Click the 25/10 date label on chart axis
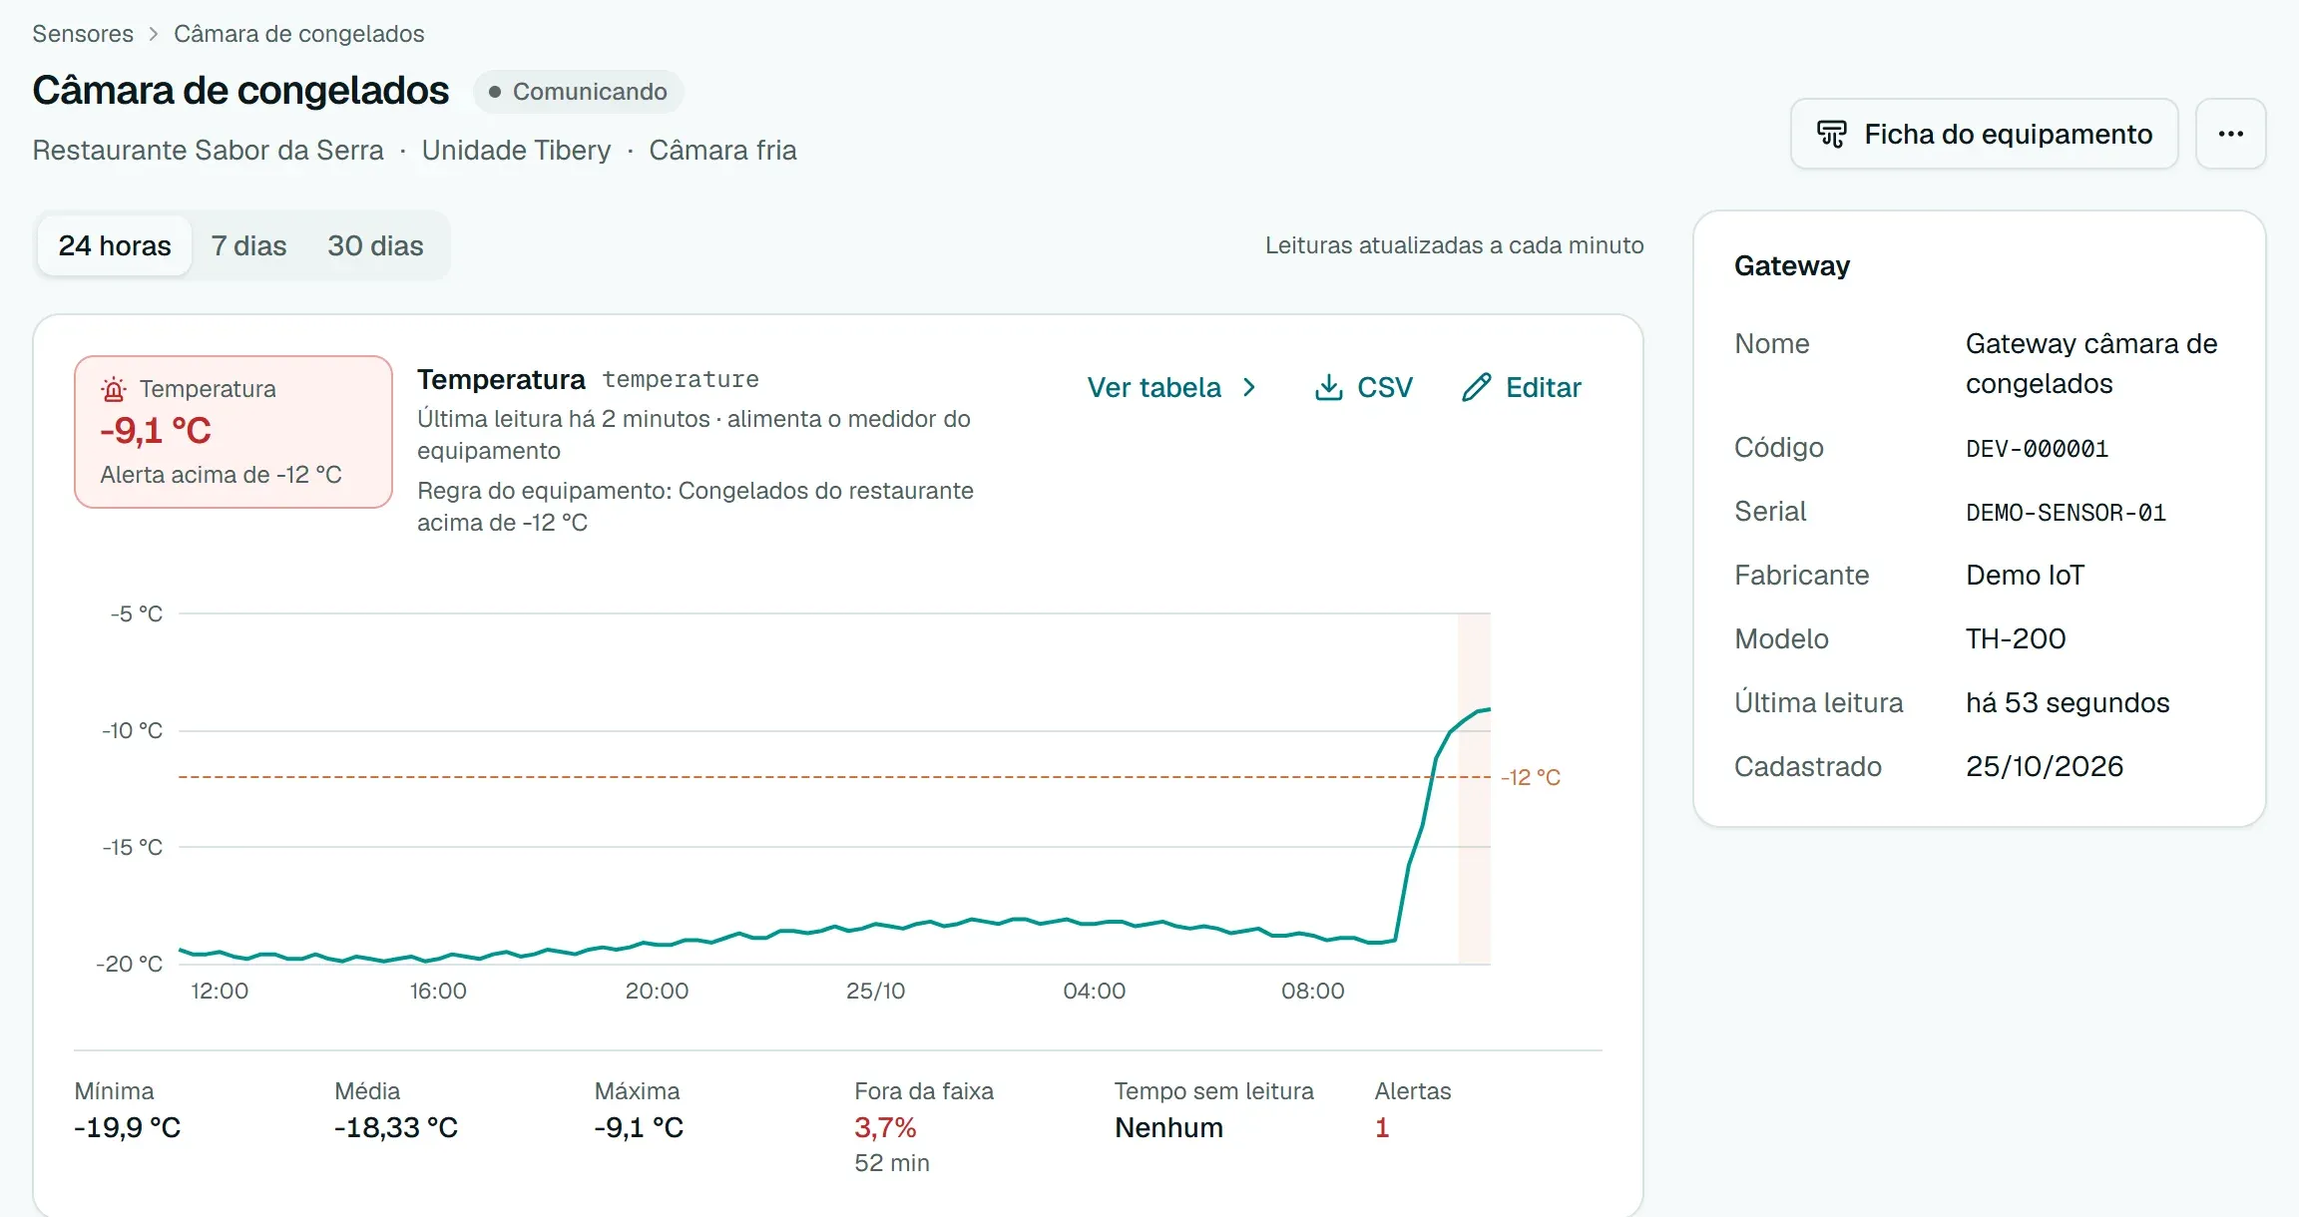The width and height of the screenshot is (2299, 1217). pyautogui.click(x=875, y=991)
